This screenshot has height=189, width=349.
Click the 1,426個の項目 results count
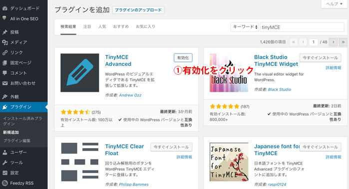pyautogui.click(x=273, y=42)
